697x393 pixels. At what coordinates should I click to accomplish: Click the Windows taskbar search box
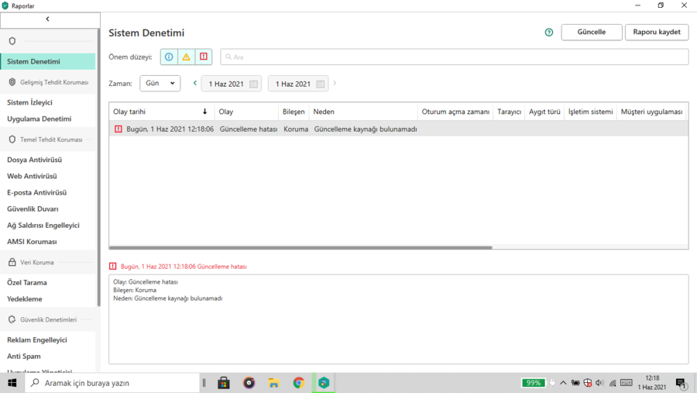tap(112, 383)
